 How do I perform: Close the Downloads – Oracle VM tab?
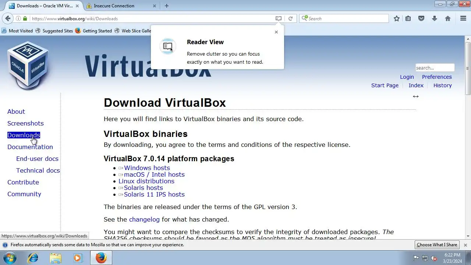(78, 6)
